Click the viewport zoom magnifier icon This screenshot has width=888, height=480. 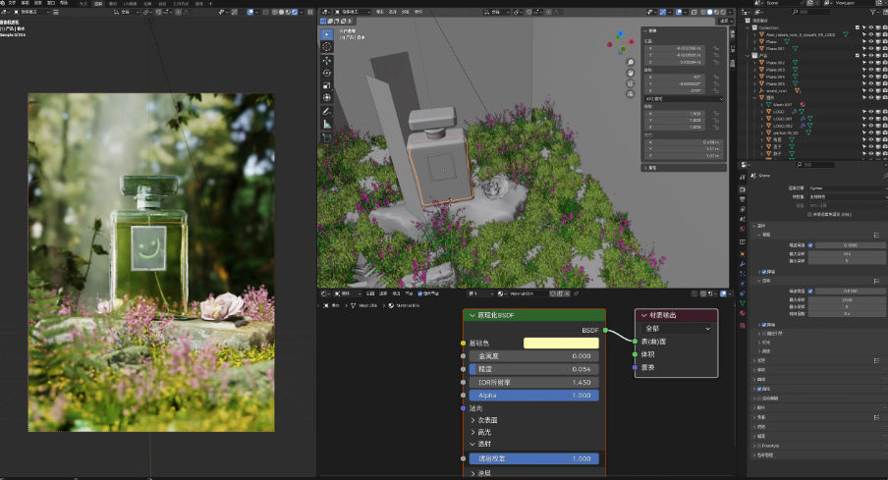(630, 61)
